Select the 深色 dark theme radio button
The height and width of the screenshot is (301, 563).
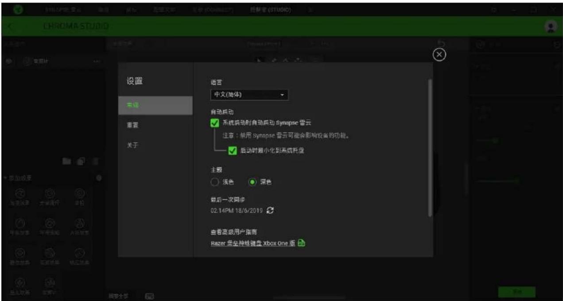pyautogui.click(x=252, y=182)
